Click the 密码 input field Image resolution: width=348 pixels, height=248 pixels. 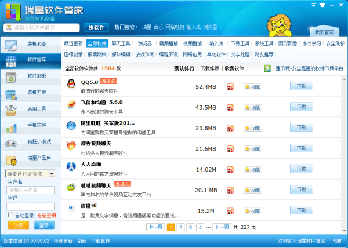30,206
